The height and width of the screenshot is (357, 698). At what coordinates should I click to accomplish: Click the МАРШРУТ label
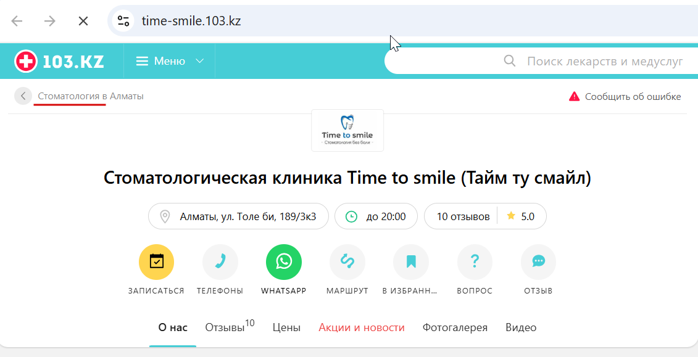(347, 291)
